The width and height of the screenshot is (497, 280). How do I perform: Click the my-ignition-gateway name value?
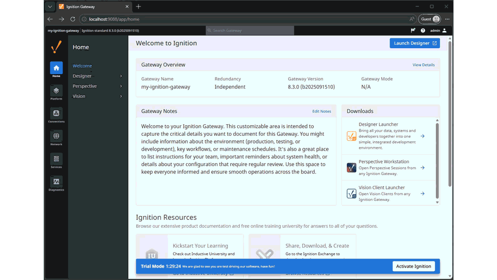tap(166, 87)
